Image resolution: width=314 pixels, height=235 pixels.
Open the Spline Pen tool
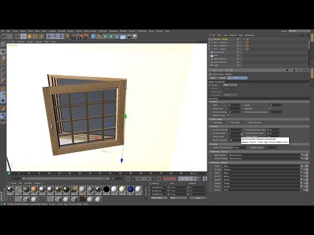[x=99, y=37]
